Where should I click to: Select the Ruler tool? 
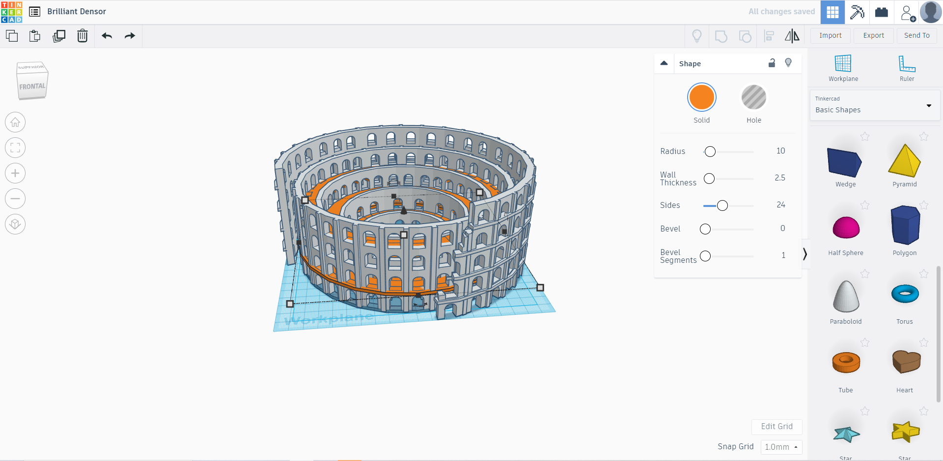click(907, 68)
